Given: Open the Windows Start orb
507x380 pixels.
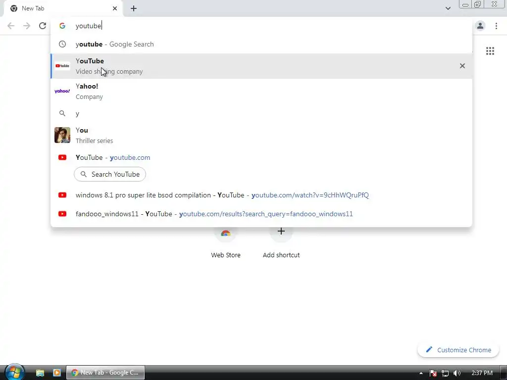Looking at the screenshot, I should 14,372.
